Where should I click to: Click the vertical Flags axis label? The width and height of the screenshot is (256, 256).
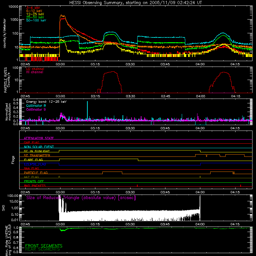[x=13, y=160]
